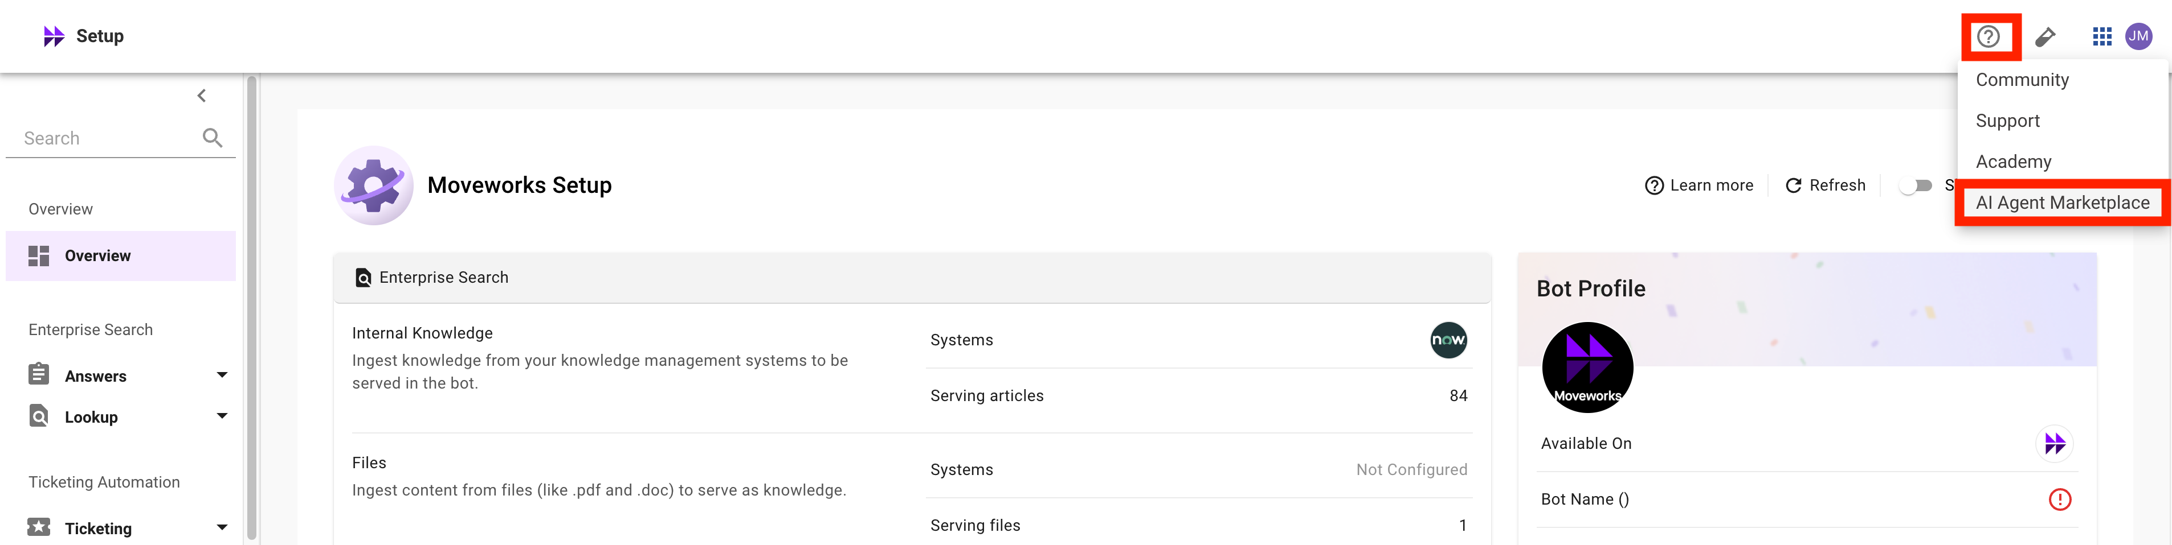Click the Refresh button

coord(1826,185)
